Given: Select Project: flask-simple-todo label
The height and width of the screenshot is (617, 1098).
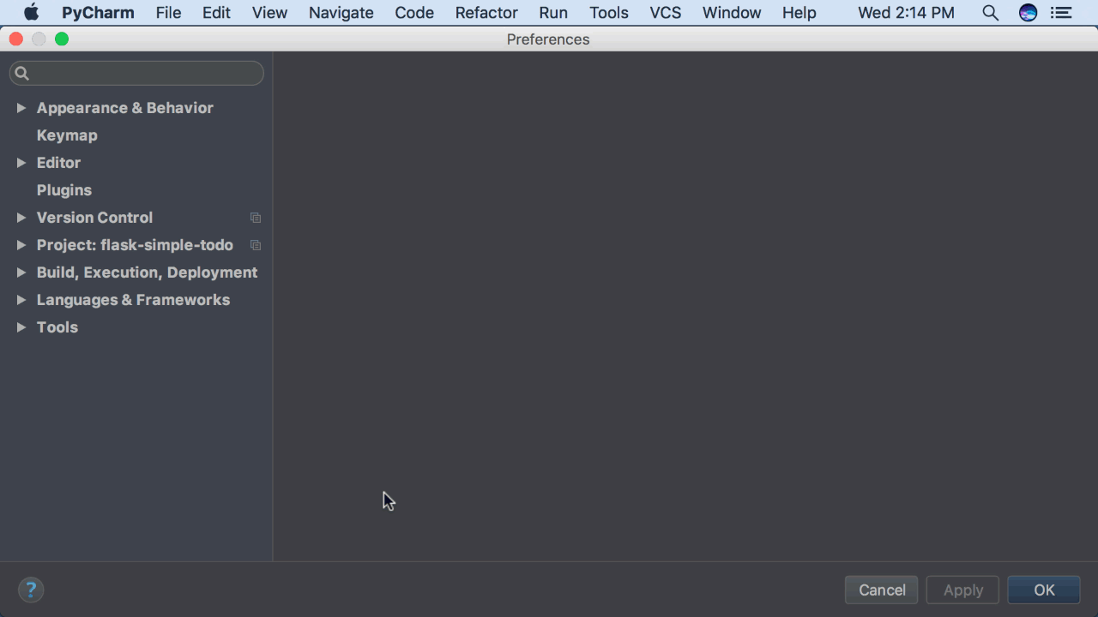Looking at the screenshot, I should [135, 245].
